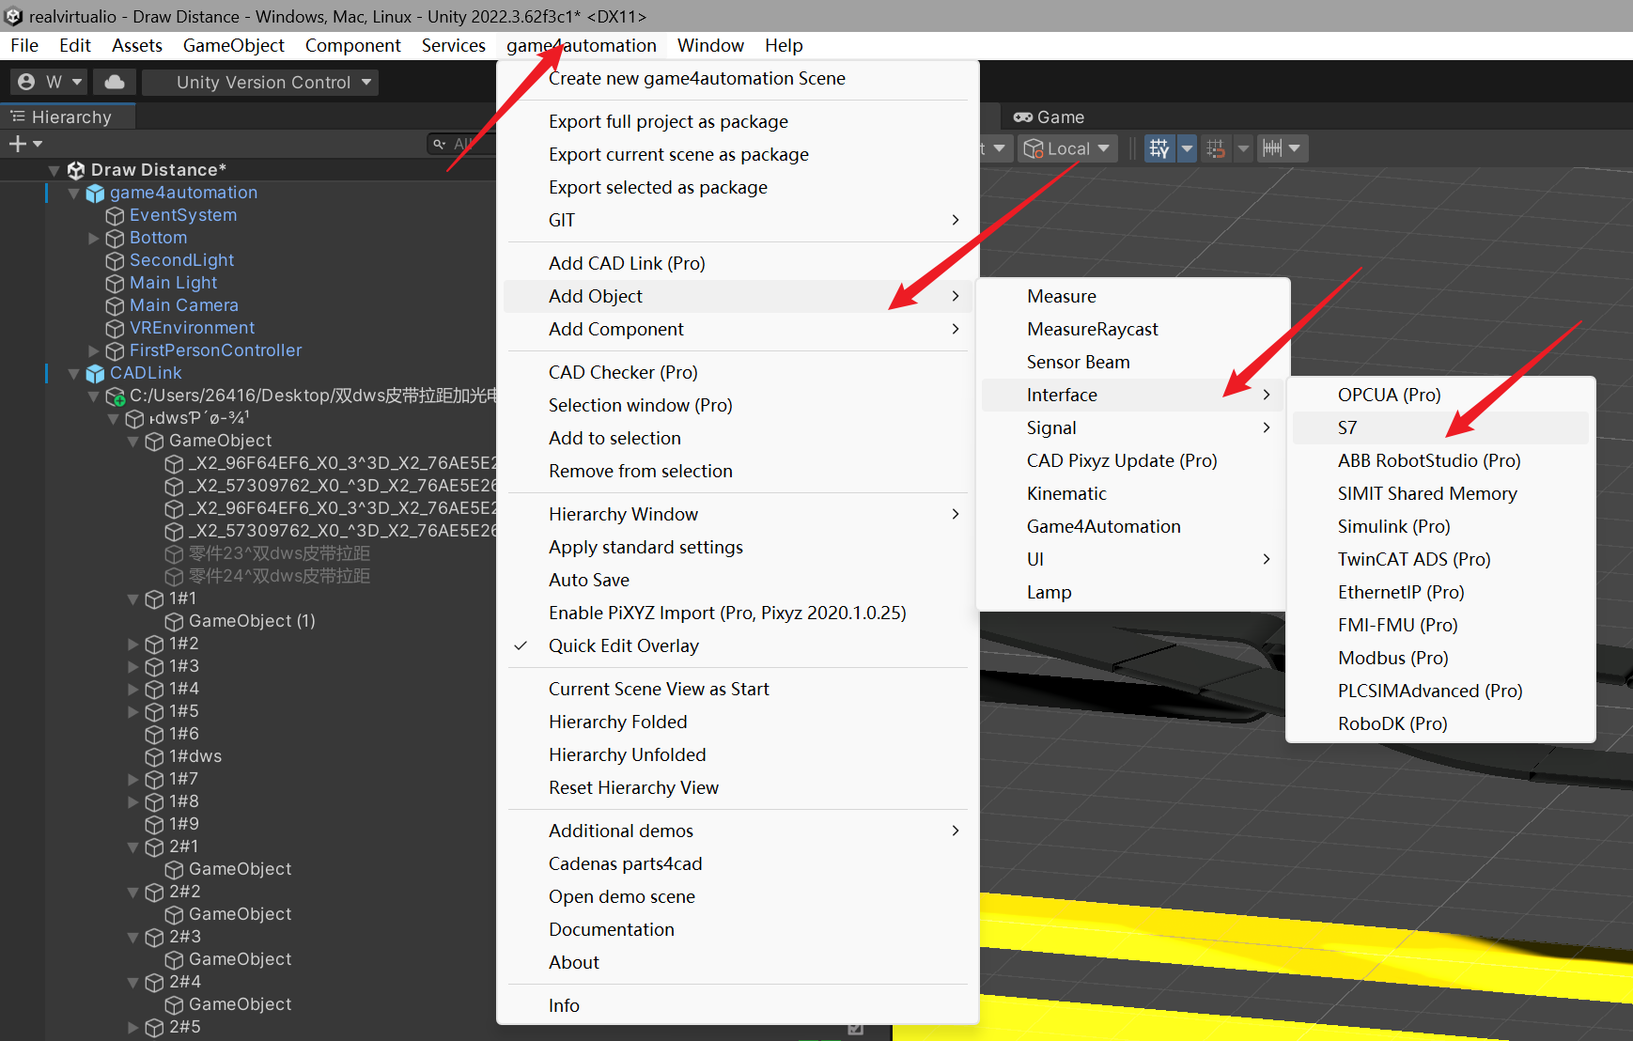Open the GameObject menu
Image resolution: width=1633 pixels, height=1041 pixels.
tap(234, 45)
